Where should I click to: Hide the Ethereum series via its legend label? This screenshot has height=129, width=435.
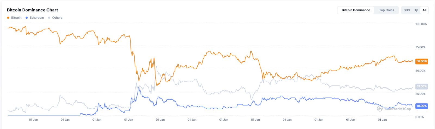tap(37, 18)
